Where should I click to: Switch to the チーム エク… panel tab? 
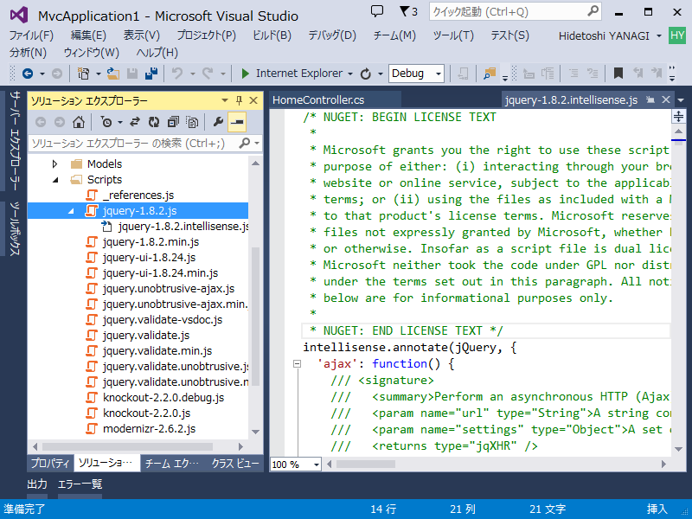[172, 464]
